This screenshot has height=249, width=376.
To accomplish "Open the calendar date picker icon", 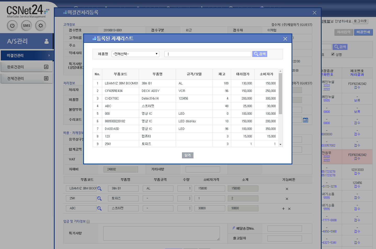I will click(x=305, y=120).
